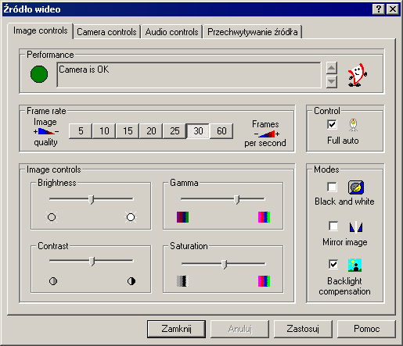The height and width of the screenshot is (346, 403).
Task: Uncheck Backlight compensation
Action: (333, 264)
